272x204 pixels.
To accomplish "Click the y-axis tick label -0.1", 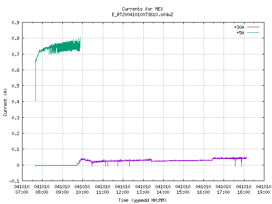I will tap(14, 181).
